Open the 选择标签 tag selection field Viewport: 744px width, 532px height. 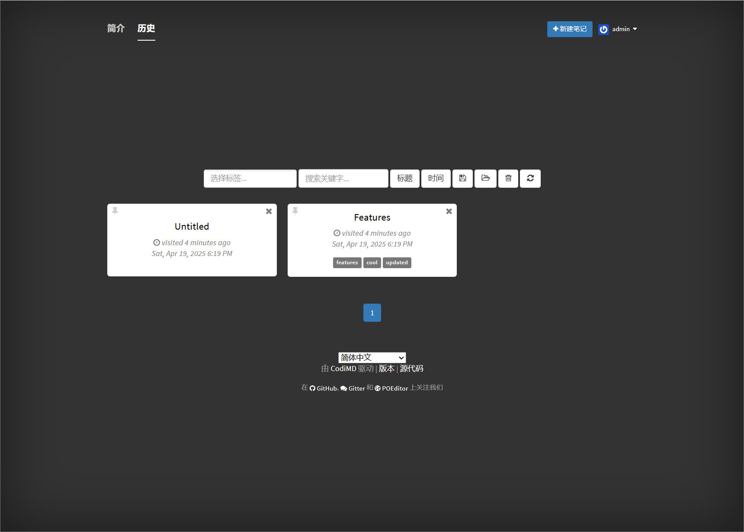(x=250, y=178)
